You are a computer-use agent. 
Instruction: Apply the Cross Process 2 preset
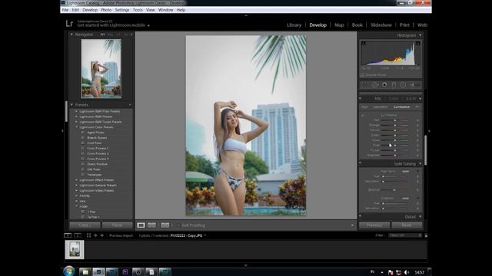pyautogui.click(x=98, y=153)
